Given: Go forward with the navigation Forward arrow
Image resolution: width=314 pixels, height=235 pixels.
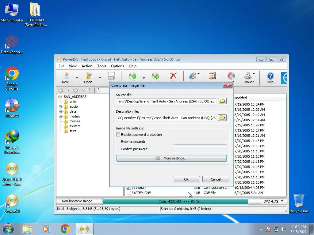Looking at the screenshot, I should click(x=75, y=90).
